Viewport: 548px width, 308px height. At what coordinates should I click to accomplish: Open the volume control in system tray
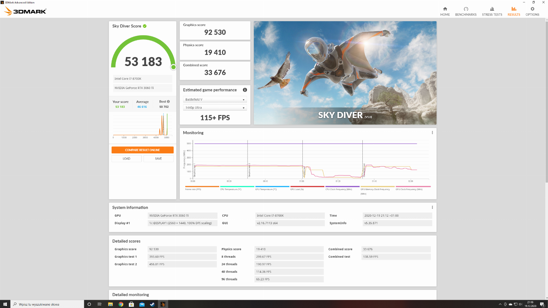pos(521,304)
